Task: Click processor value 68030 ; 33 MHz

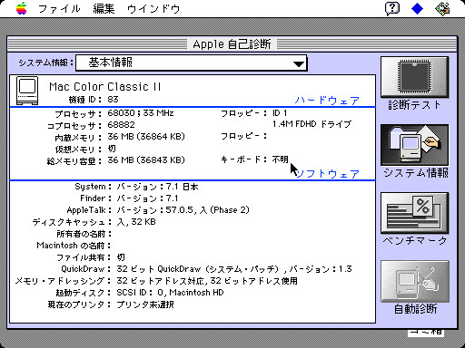Action: (x=141, y=113)
